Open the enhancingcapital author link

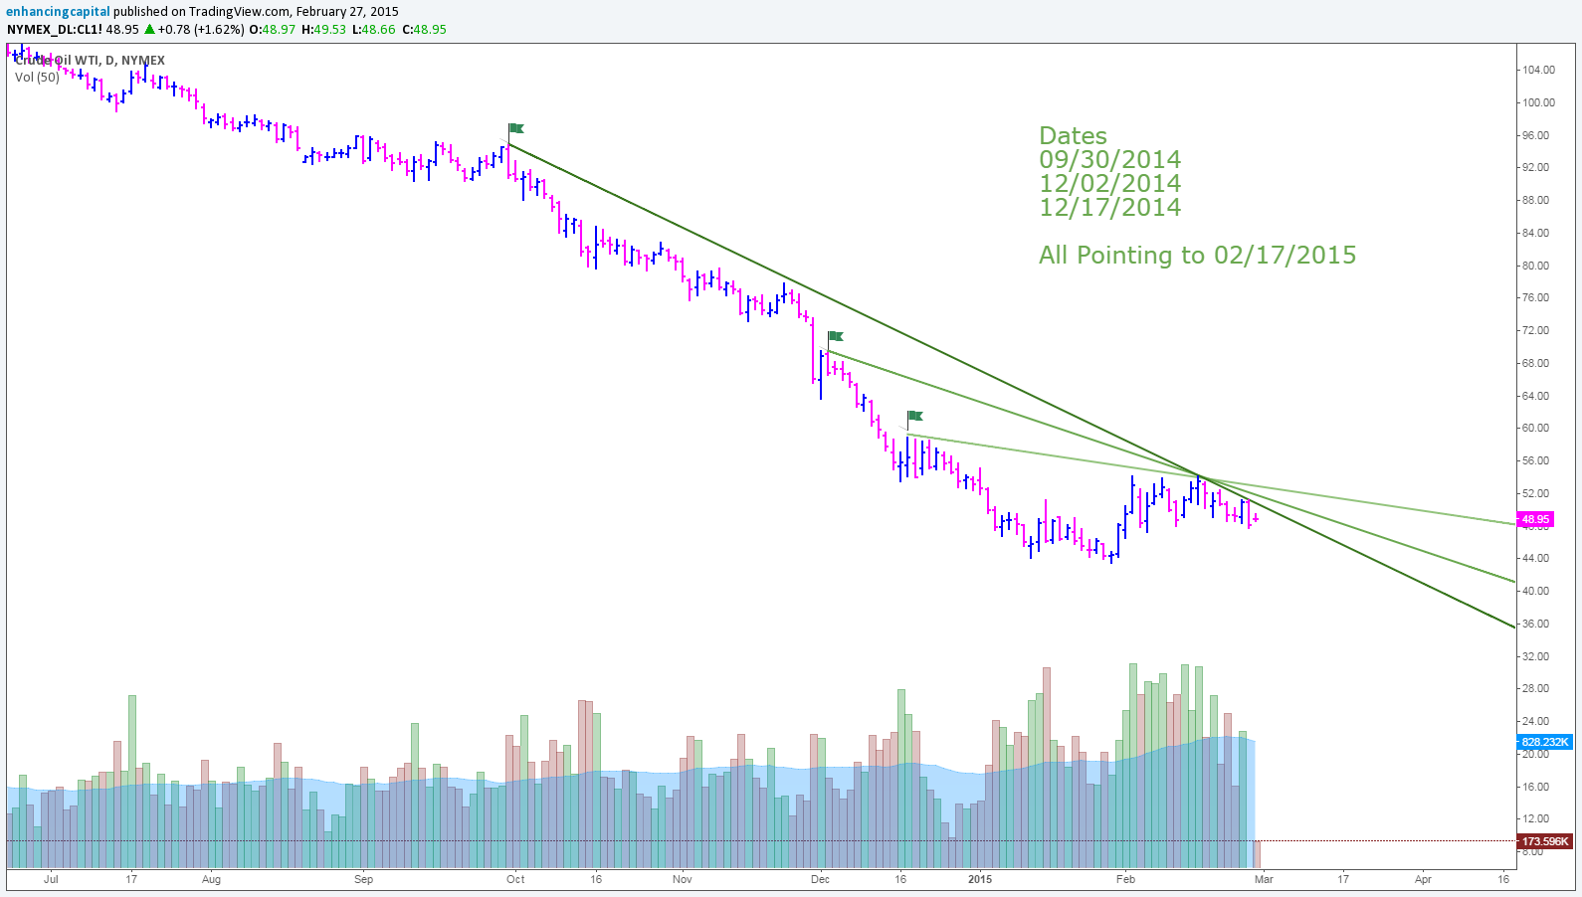click(58, 11)
